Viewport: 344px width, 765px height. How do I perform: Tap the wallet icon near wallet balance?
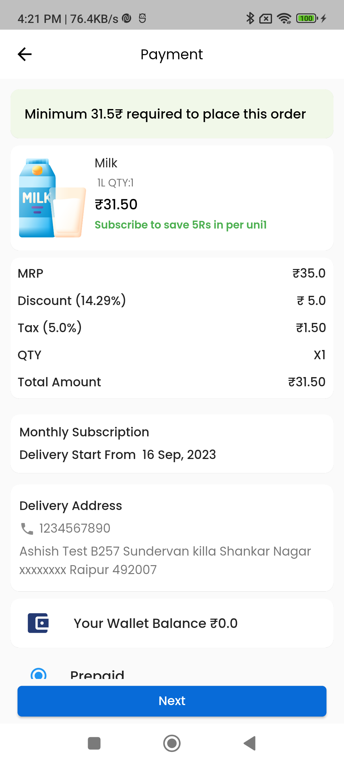click(x=38, y=623)
